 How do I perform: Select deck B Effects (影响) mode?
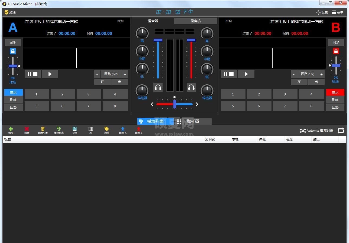[335, 100]
